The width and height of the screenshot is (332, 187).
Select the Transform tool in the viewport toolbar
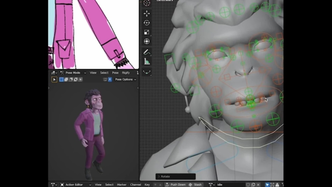(x=146, y=41)
